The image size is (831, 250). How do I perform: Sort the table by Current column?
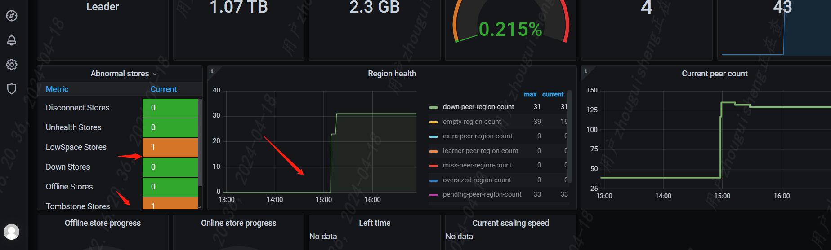click(163, 89)
